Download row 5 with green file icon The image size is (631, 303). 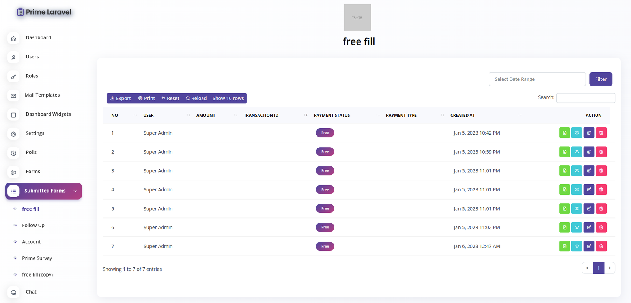tap(564, 209)
